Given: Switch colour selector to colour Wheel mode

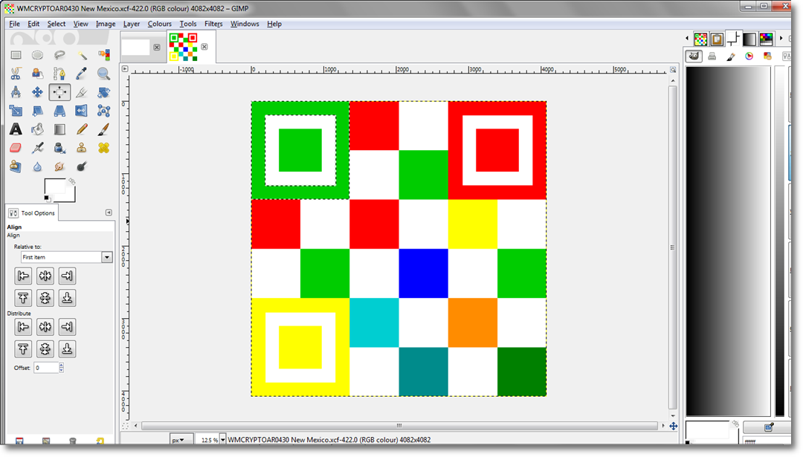Looking at the screenshot, I should point(749,56).
